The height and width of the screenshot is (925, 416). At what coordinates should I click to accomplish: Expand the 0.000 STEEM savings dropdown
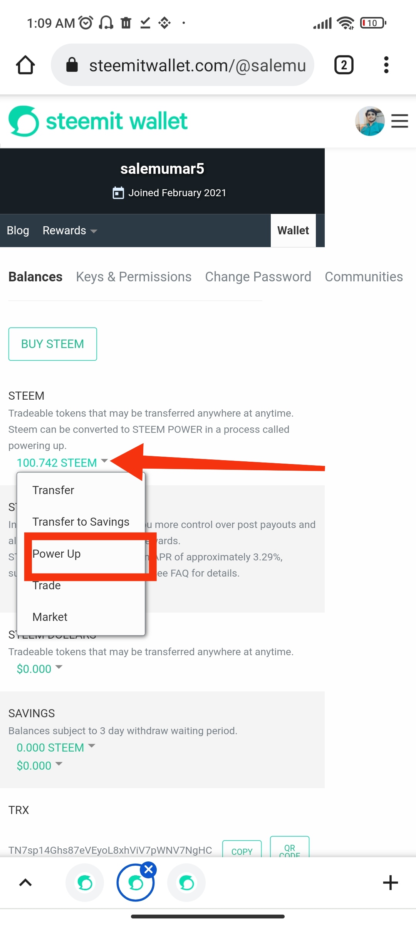click(x=55, y=747)
